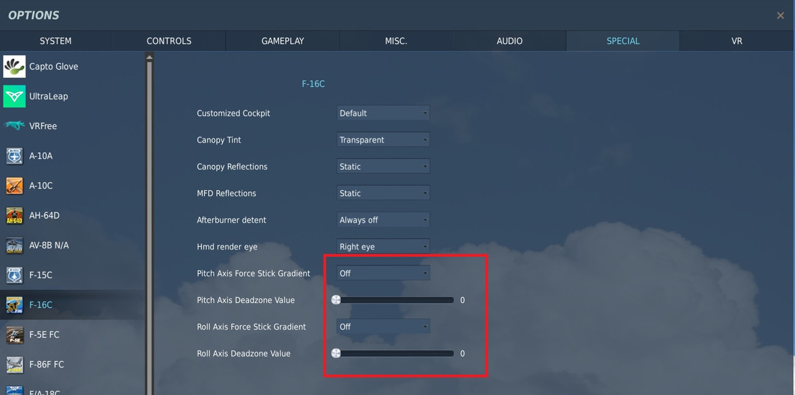Select the Capto Glove module icon

(14, 66)
